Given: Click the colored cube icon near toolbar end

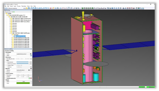Looking at the screenshot, I should coord(139,8).
